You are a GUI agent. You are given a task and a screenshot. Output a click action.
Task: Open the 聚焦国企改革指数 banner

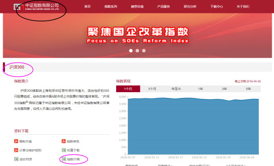click(x=137, y=35)
